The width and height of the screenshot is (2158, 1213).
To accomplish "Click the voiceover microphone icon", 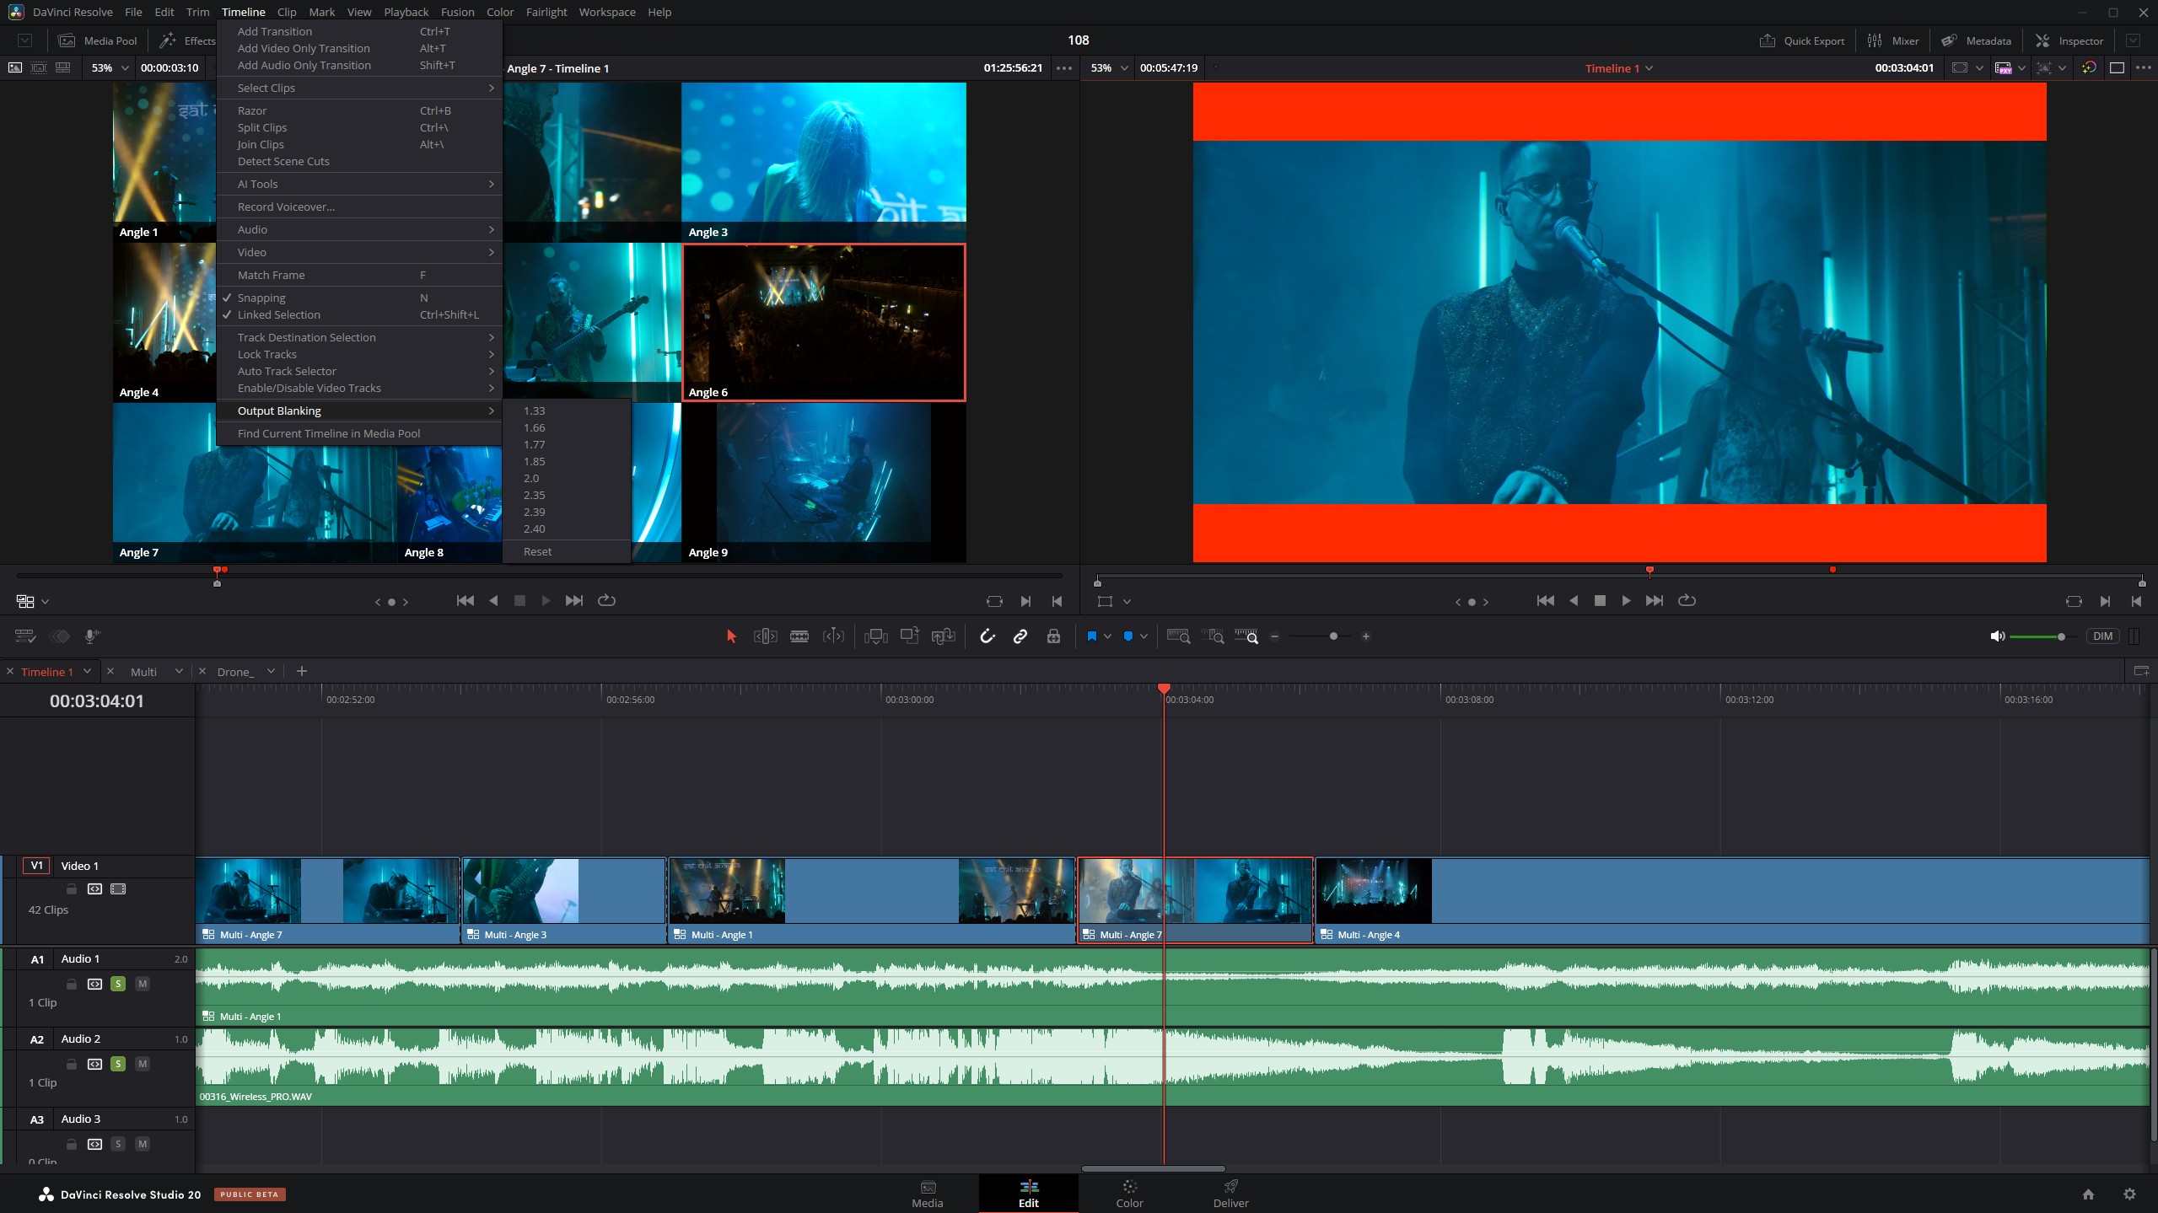I will 92,636.
